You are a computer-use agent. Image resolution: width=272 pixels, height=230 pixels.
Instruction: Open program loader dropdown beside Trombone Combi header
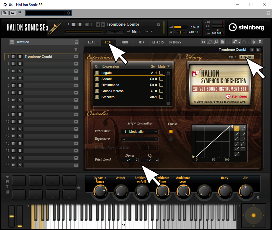158,24
